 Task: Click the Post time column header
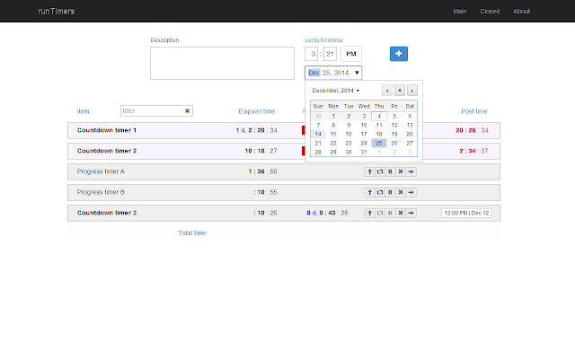coord(473,111)
